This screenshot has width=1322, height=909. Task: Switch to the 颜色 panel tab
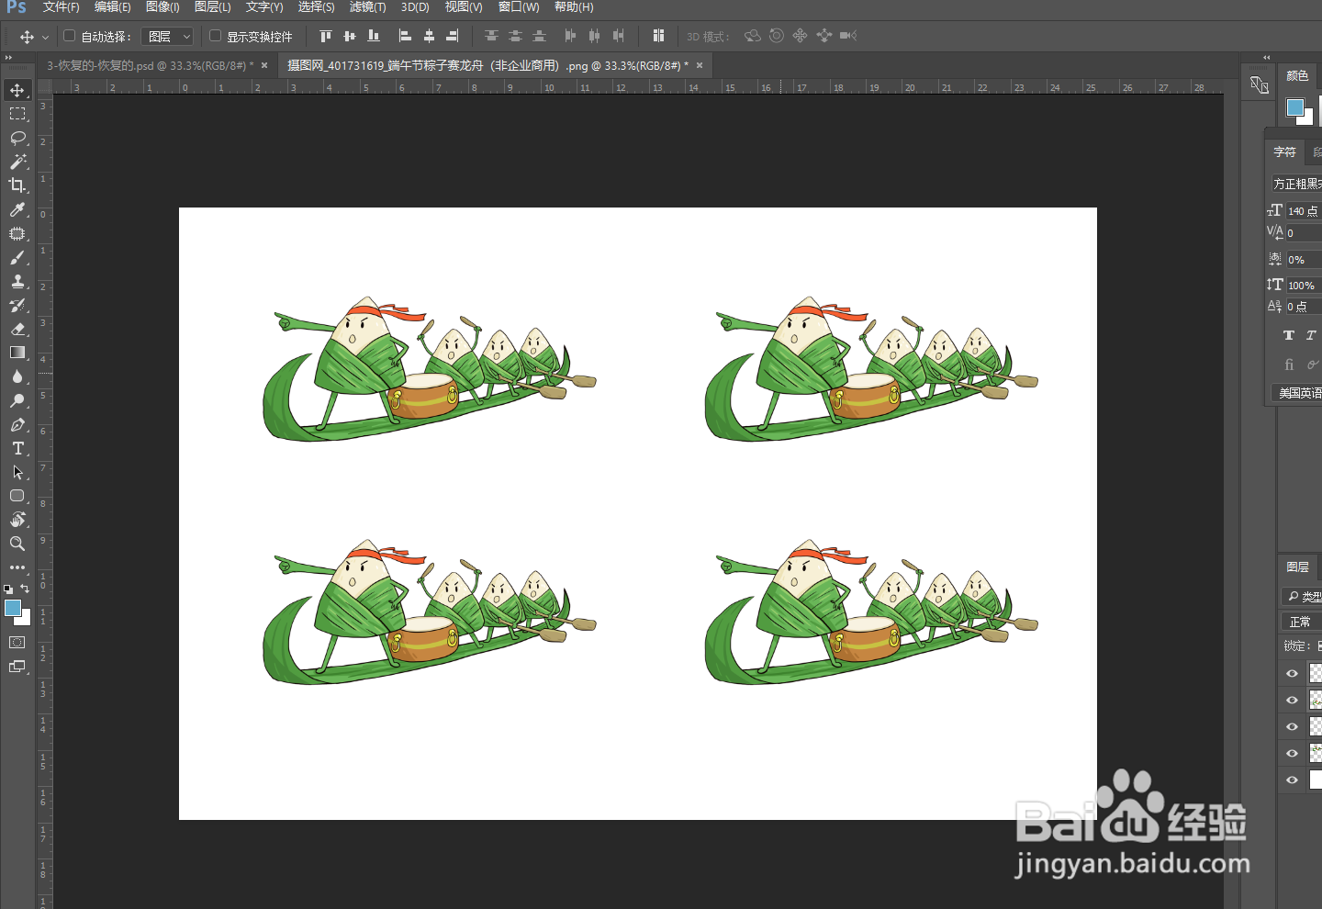click(1297, 76)
